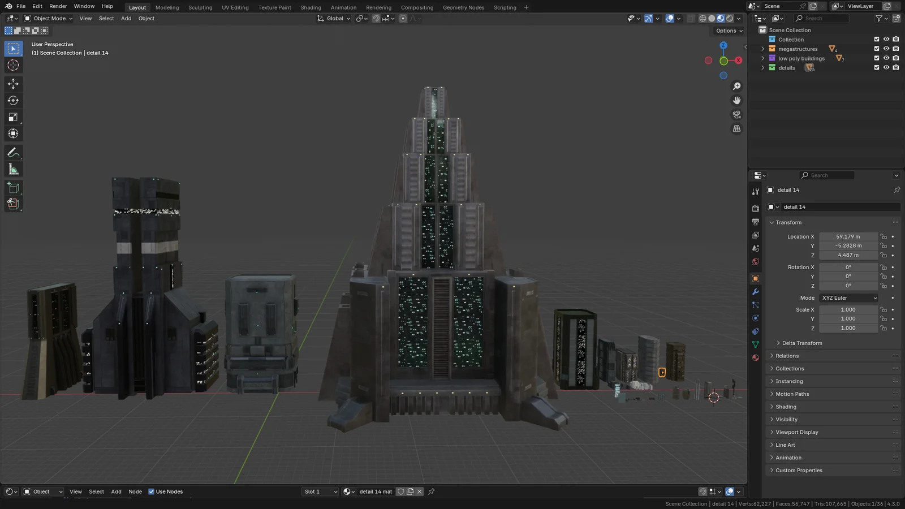Expand the megastructures collection
The height and width of the screenshot is (509, 905).
pos(763,49)
